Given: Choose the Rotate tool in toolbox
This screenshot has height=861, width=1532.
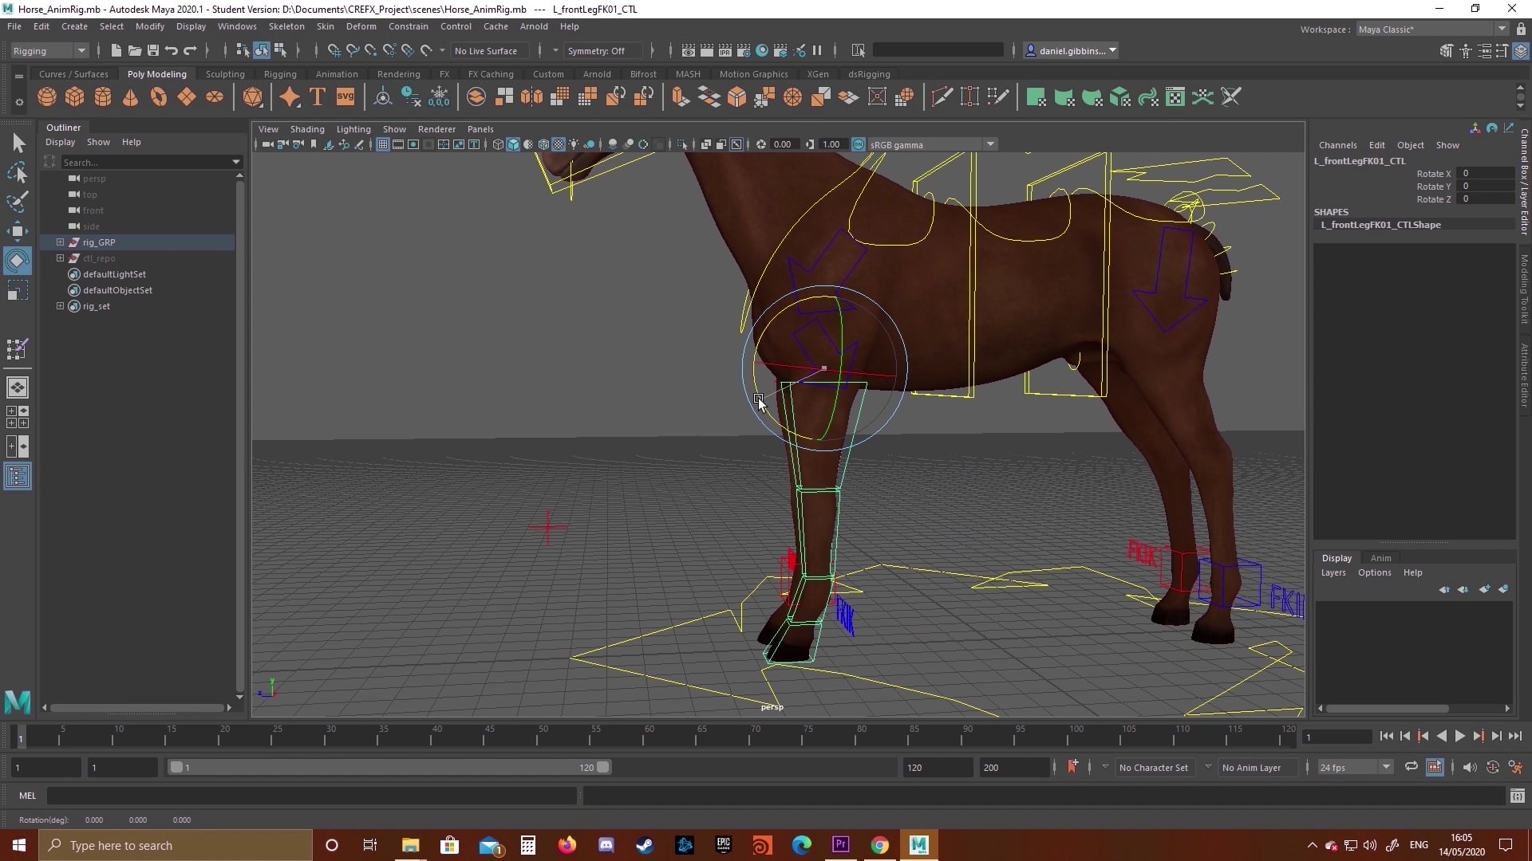Looking at the screenshot, I should click(x=18, y=261).
